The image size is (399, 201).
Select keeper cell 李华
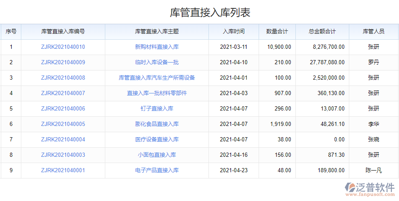click(x=373, y=124)
